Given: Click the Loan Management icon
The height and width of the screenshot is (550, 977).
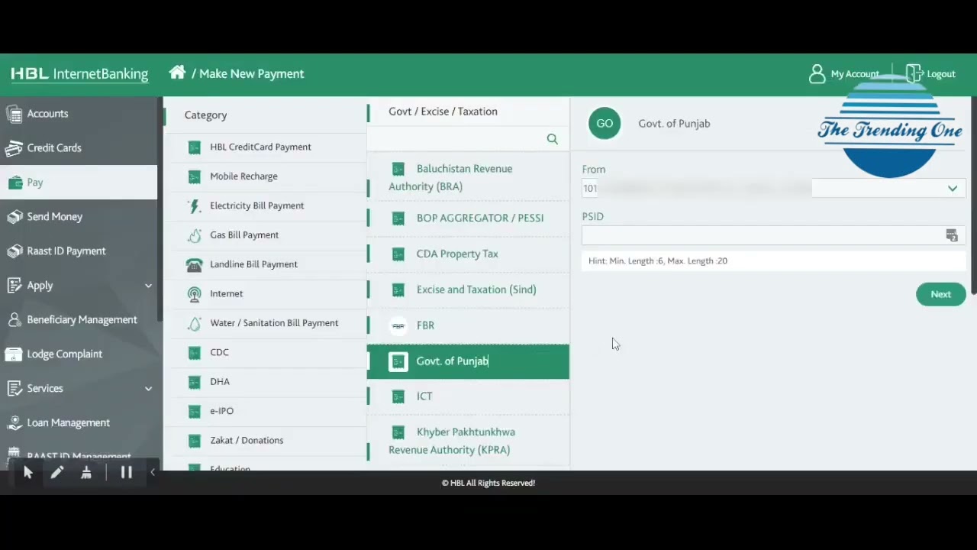Looking at the screenshot, I should [14, 423].
